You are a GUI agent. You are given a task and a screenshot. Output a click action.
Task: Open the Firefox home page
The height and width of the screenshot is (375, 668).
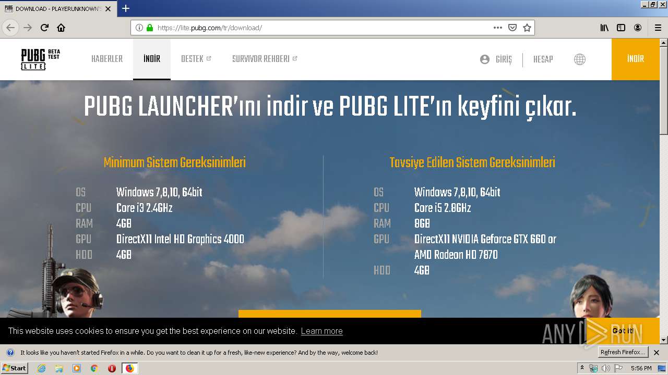(61, 28)
